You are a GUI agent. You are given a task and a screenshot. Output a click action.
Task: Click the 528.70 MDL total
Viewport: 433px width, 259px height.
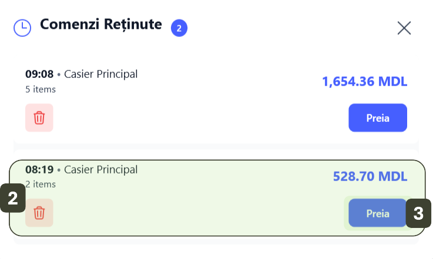[x=370, y=176]
